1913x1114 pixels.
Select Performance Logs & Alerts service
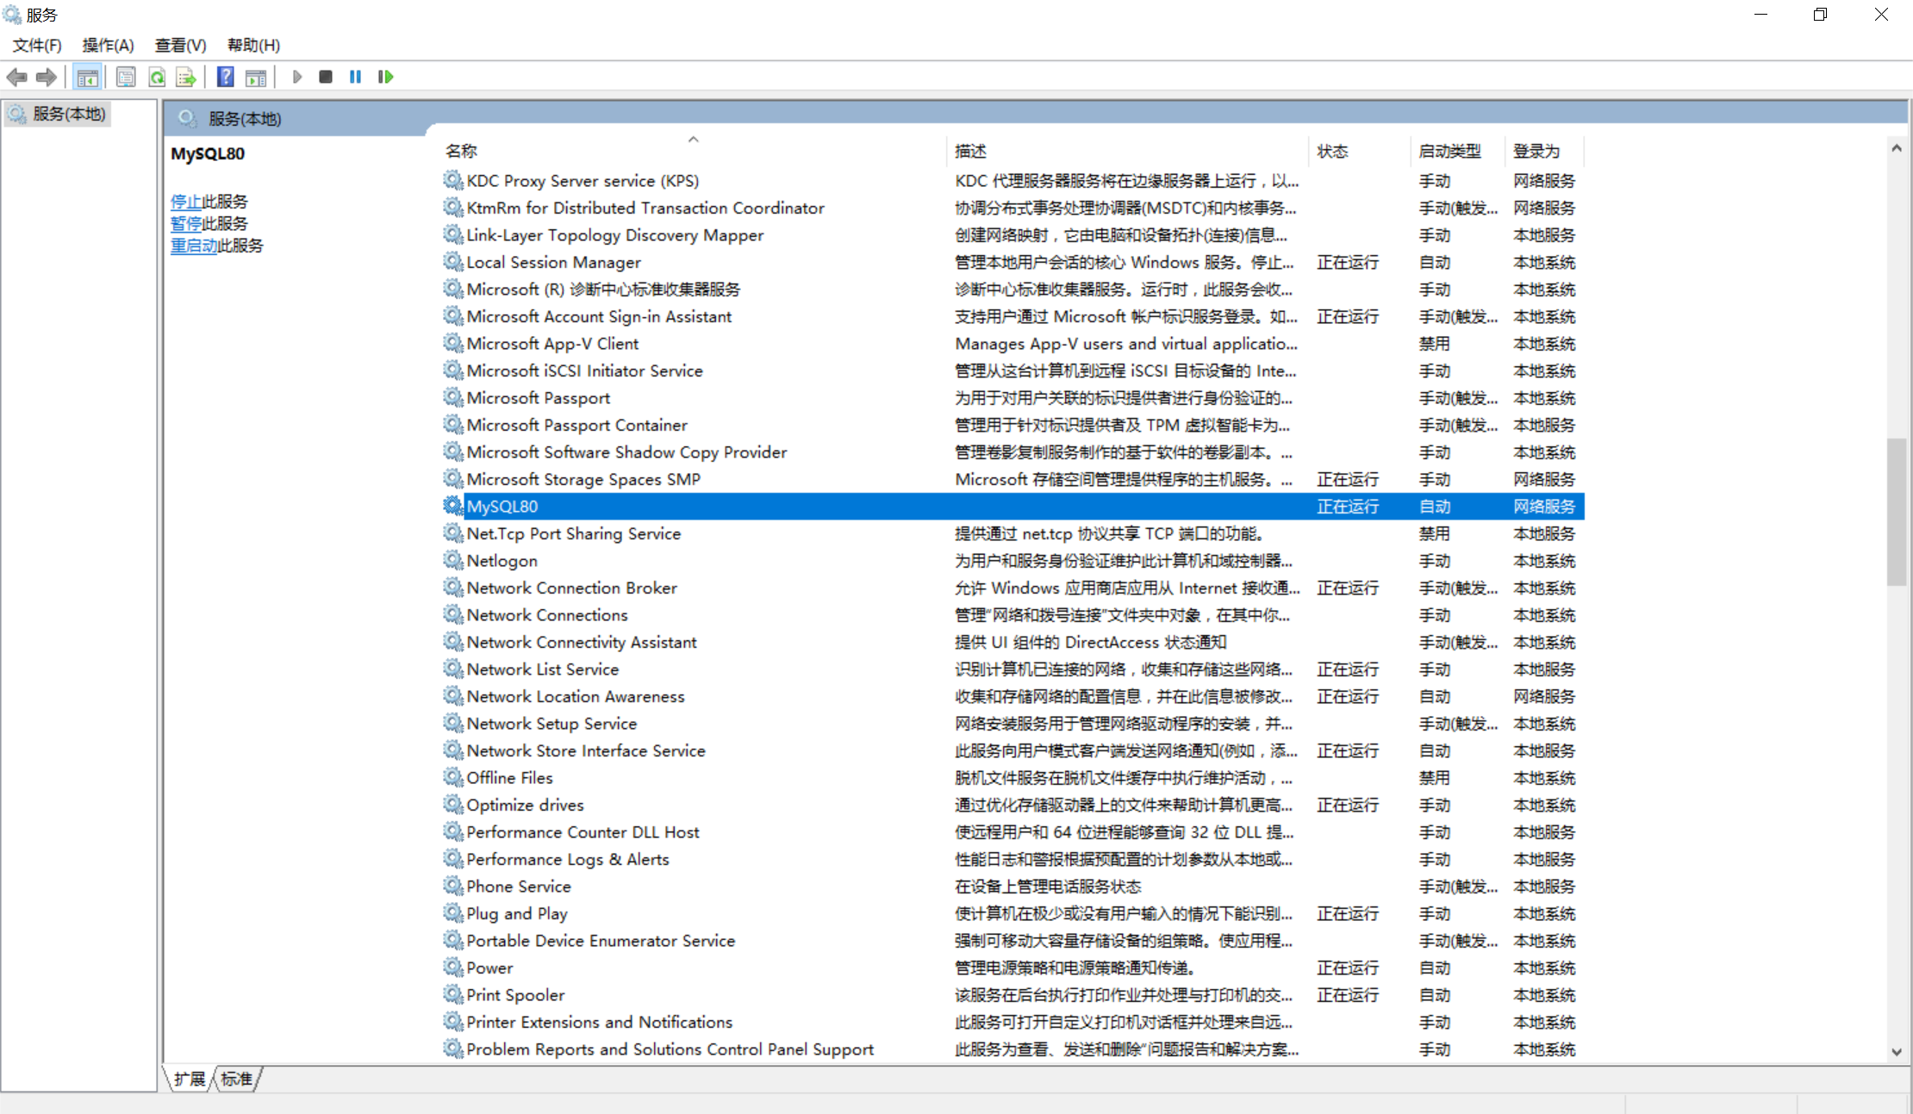tap(1013, 859)
